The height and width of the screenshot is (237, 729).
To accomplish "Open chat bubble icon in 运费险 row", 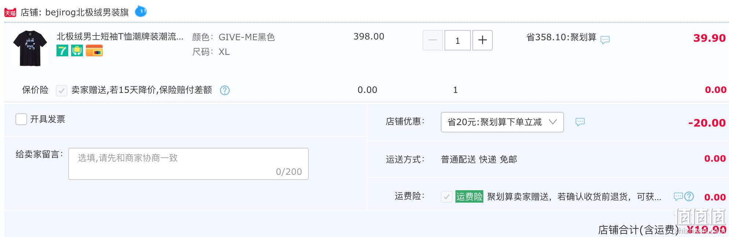I will (x=678, y=197).
